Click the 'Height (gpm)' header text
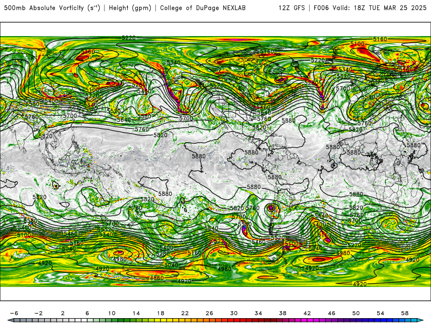The image size is (431, 323). tap(130, 8)
